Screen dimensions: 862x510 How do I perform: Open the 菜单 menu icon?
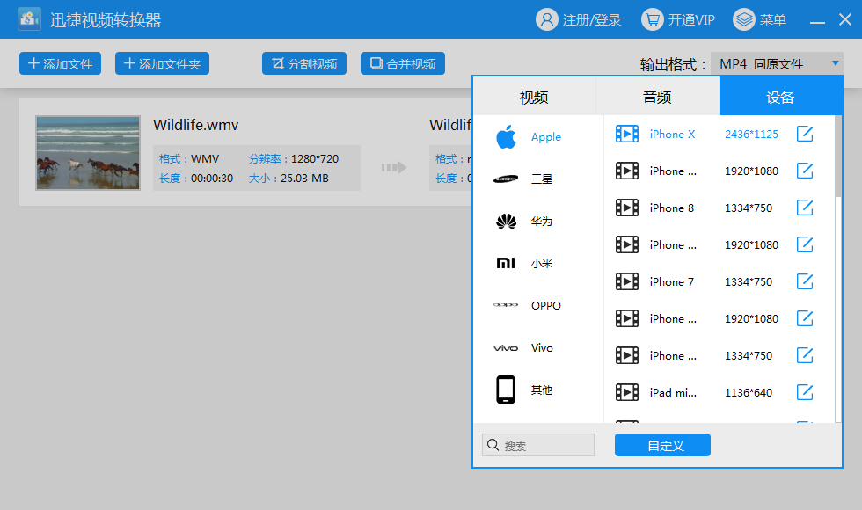(x=744, y=19)
